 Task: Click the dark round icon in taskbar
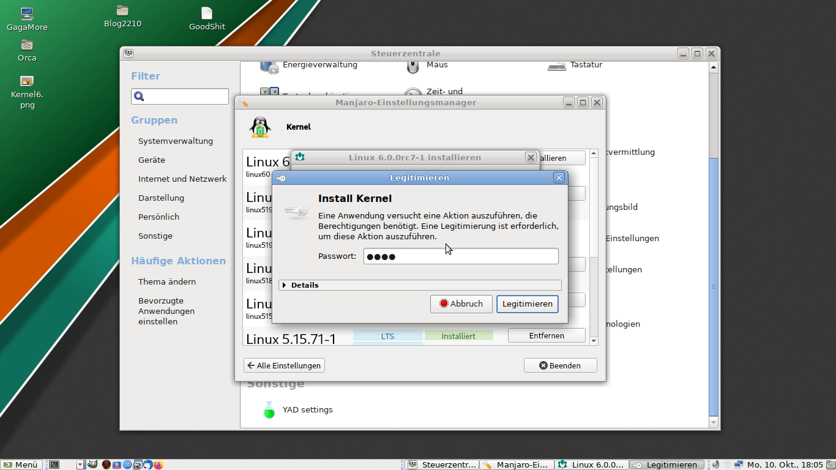click(x=106, y=464)
